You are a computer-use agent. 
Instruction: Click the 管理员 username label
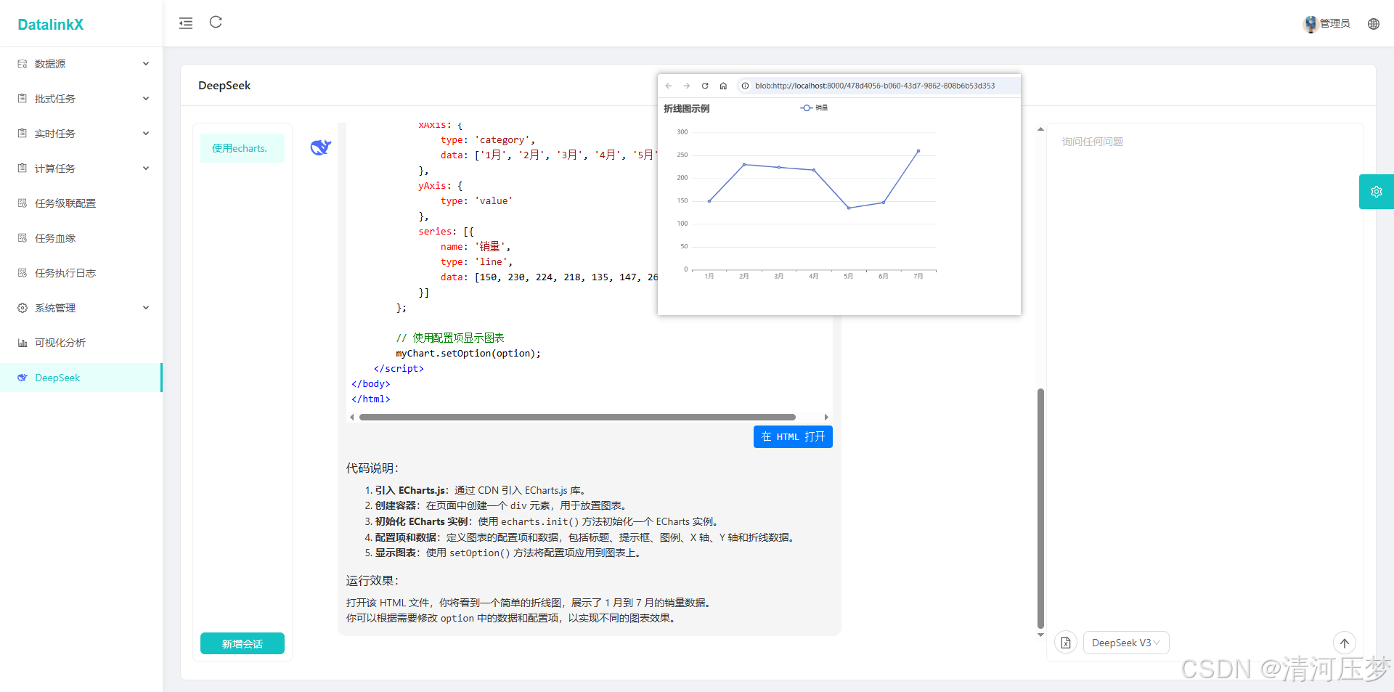[1334, 24]
